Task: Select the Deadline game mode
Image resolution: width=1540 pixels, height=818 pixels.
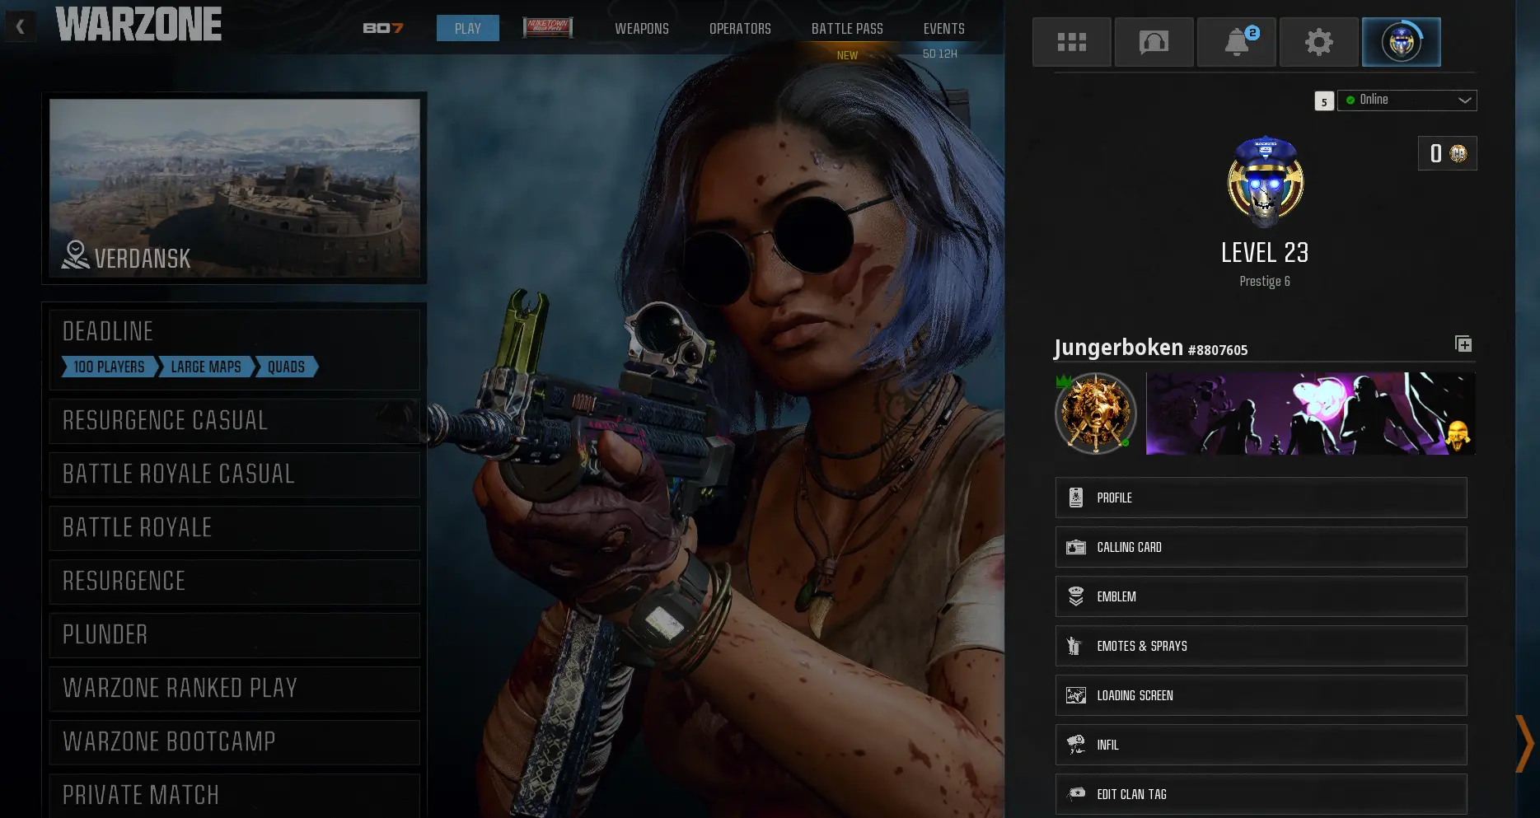Action: [235, 349]
